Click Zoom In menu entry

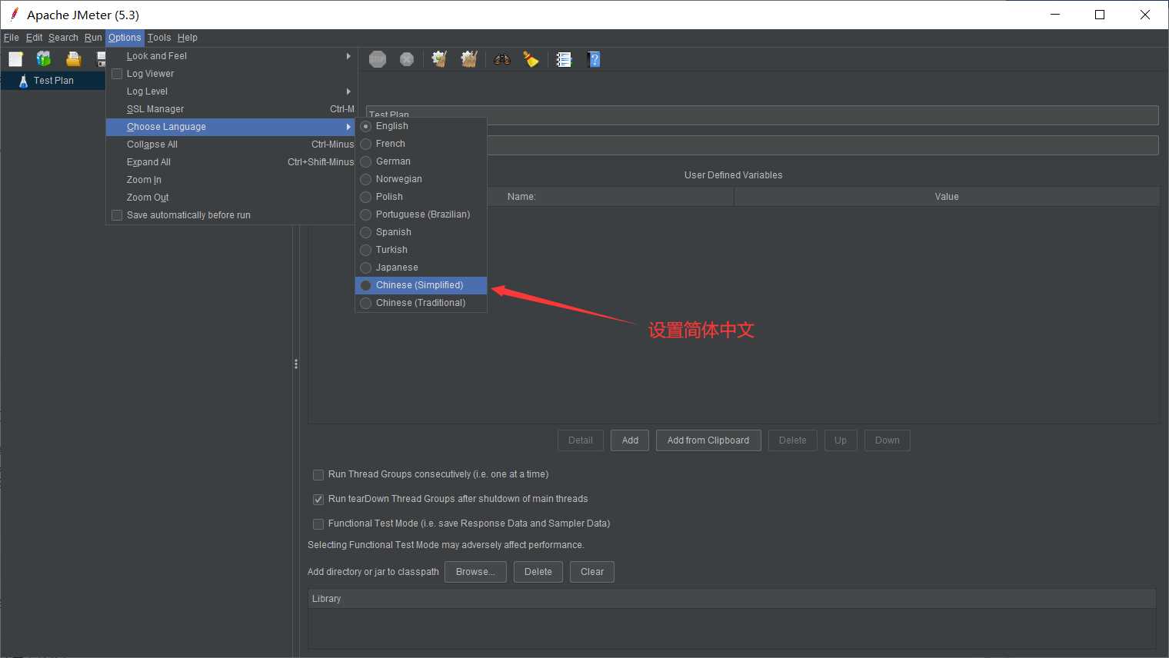230,180
